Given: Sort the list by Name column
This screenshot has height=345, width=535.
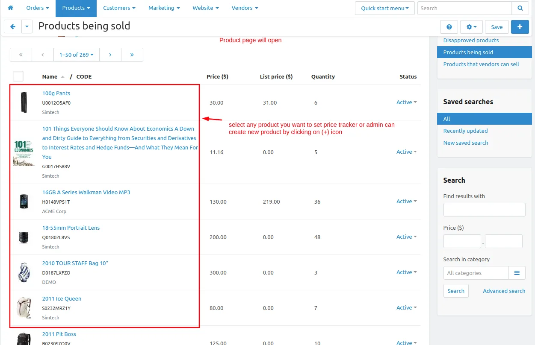Looking at the screenshot, I should pos(50,76).
